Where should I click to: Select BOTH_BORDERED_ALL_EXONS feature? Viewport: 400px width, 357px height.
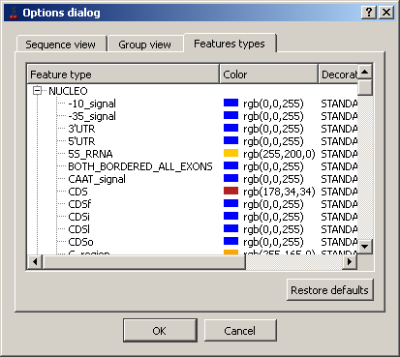coord(140,166)
